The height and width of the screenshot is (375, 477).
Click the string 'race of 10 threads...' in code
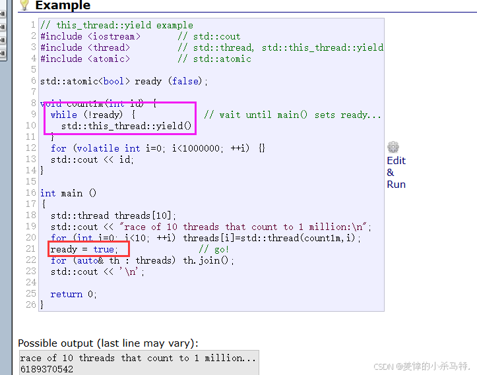point(243,227)
